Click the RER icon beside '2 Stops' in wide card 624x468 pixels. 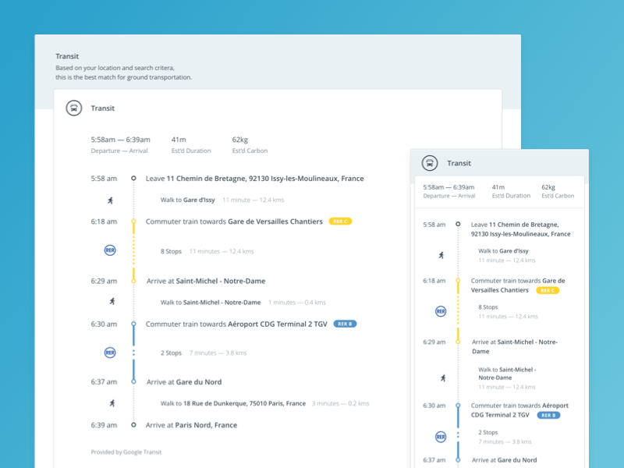(110, 353)
